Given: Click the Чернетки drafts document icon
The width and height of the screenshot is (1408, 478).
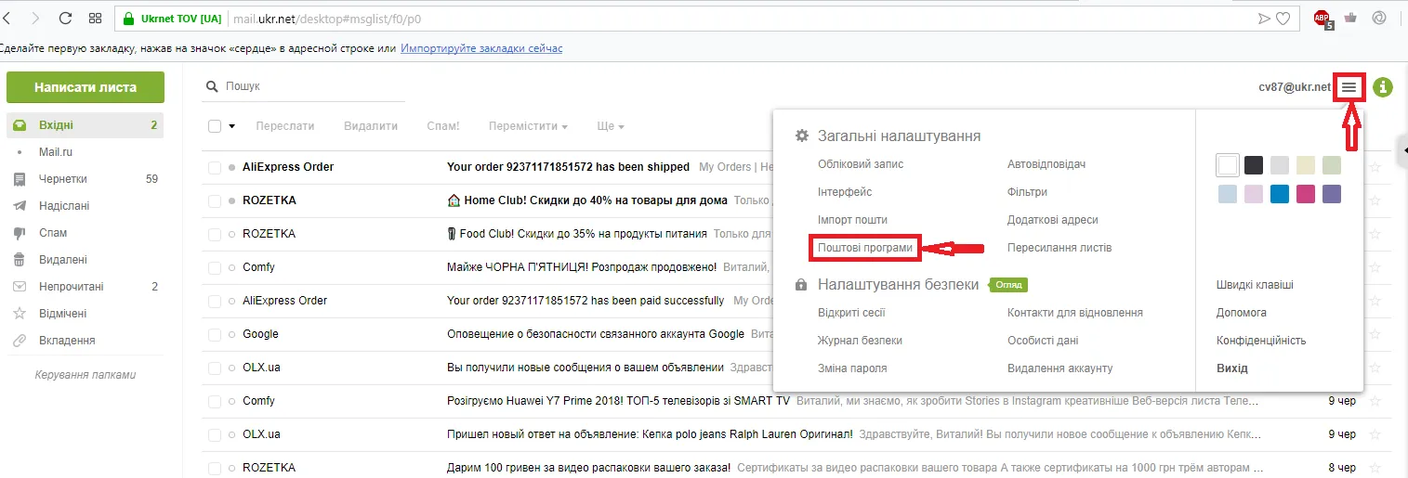Looking at the screenshot, I should (20, 179).
